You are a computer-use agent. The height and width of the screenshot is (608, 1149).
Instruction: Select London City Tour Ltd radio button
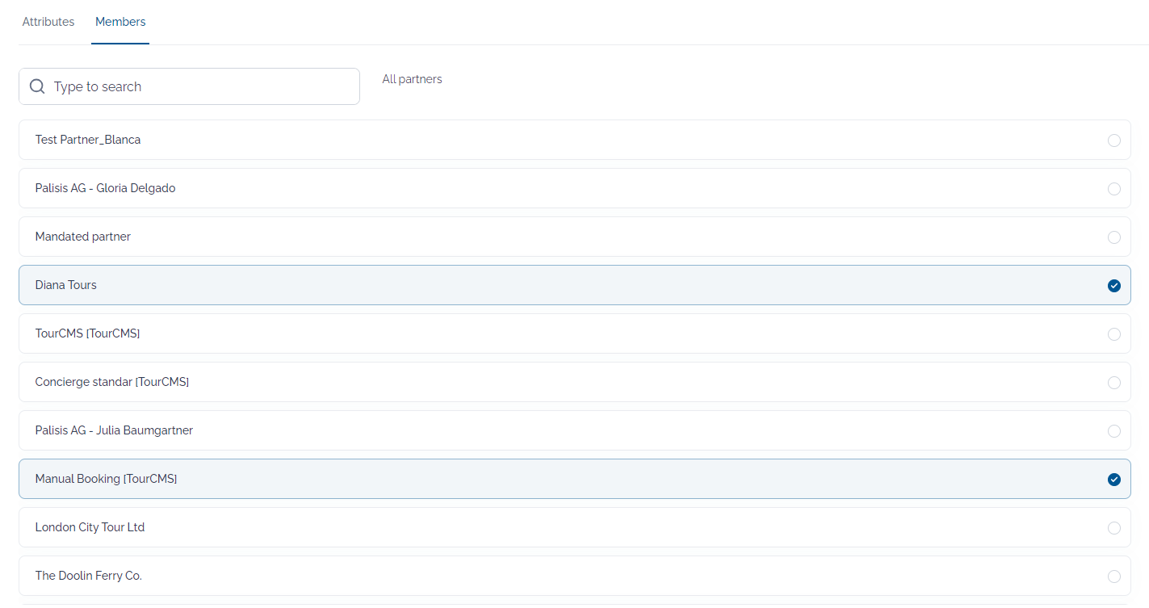click(1114, 528)
